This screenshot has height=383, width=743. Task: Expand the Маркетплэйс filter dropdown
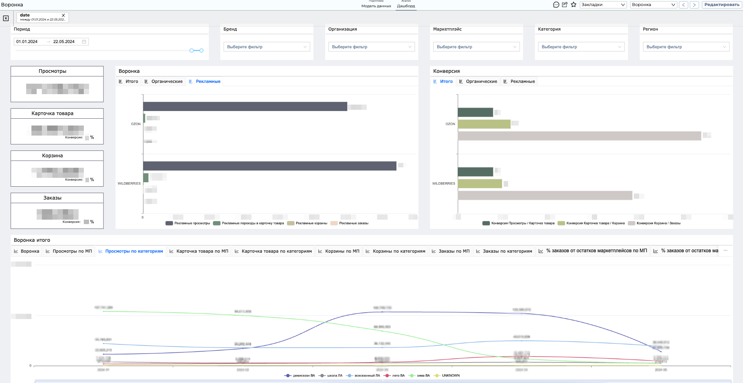point(476,47)
